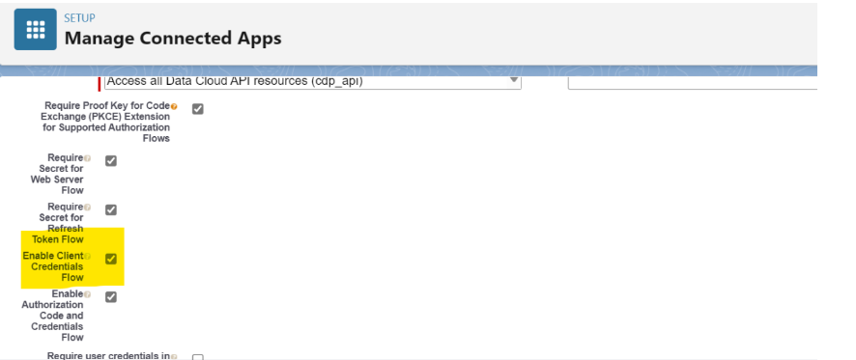Click help icon next to Require Secret for Web Server Flow
The width and height of the screenshot is (856, 360).
[x=87, y=158]
